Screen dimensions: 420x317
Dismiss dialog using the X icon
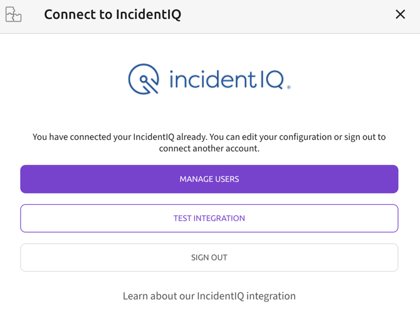point(400,14)
